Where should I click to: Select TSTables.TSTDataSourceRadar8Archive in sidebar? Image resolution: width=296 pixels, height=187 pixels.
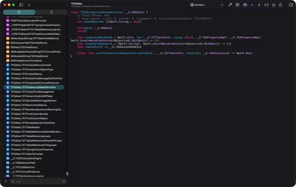point(34,87)
